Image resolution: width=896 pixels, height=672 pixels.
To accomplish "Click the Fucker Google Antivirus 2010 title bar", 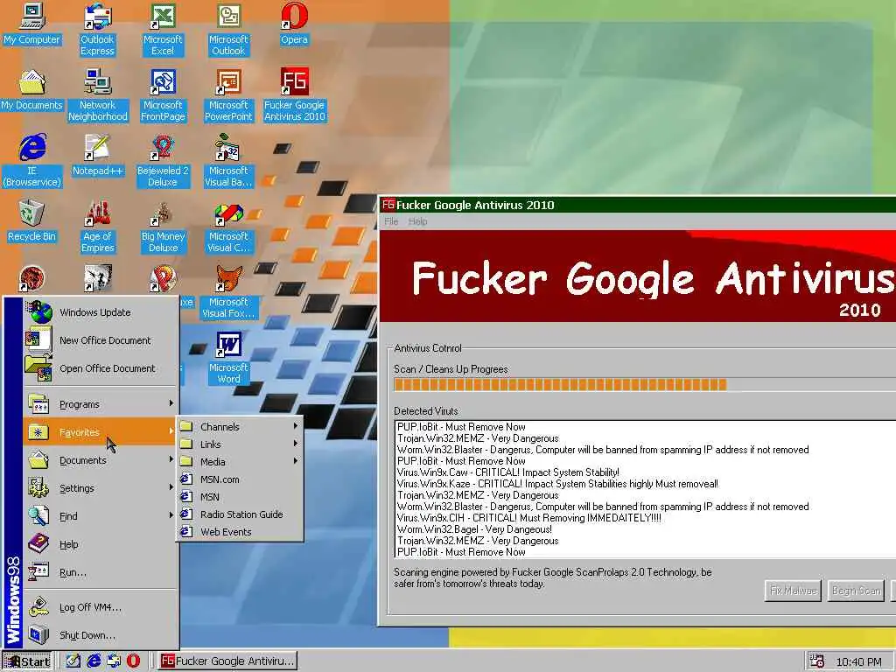I will coord(638,205).
